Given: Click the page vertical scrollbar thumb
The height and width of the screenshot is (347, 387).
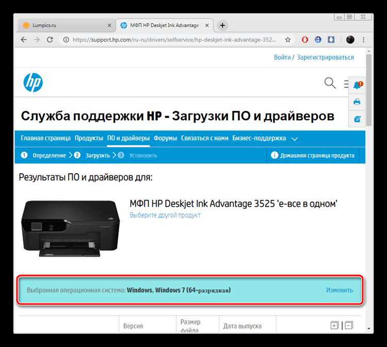Looking at the screenshot, I should point(369,90).
